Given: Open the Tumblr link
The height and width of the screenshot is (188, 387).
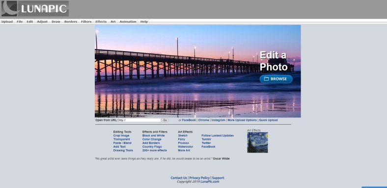Looking at the screenshot, I should 206,139.
